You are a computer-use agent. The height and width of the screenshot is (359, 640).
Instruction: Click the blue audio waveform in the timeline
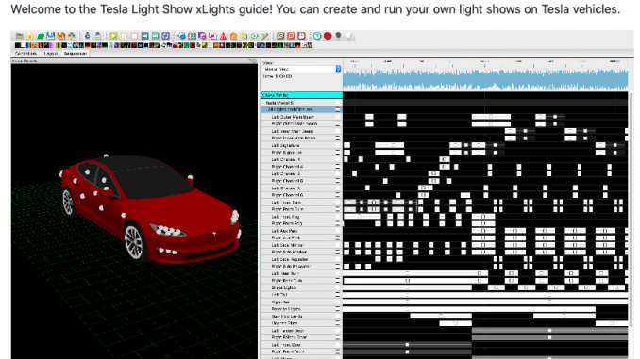485,79
